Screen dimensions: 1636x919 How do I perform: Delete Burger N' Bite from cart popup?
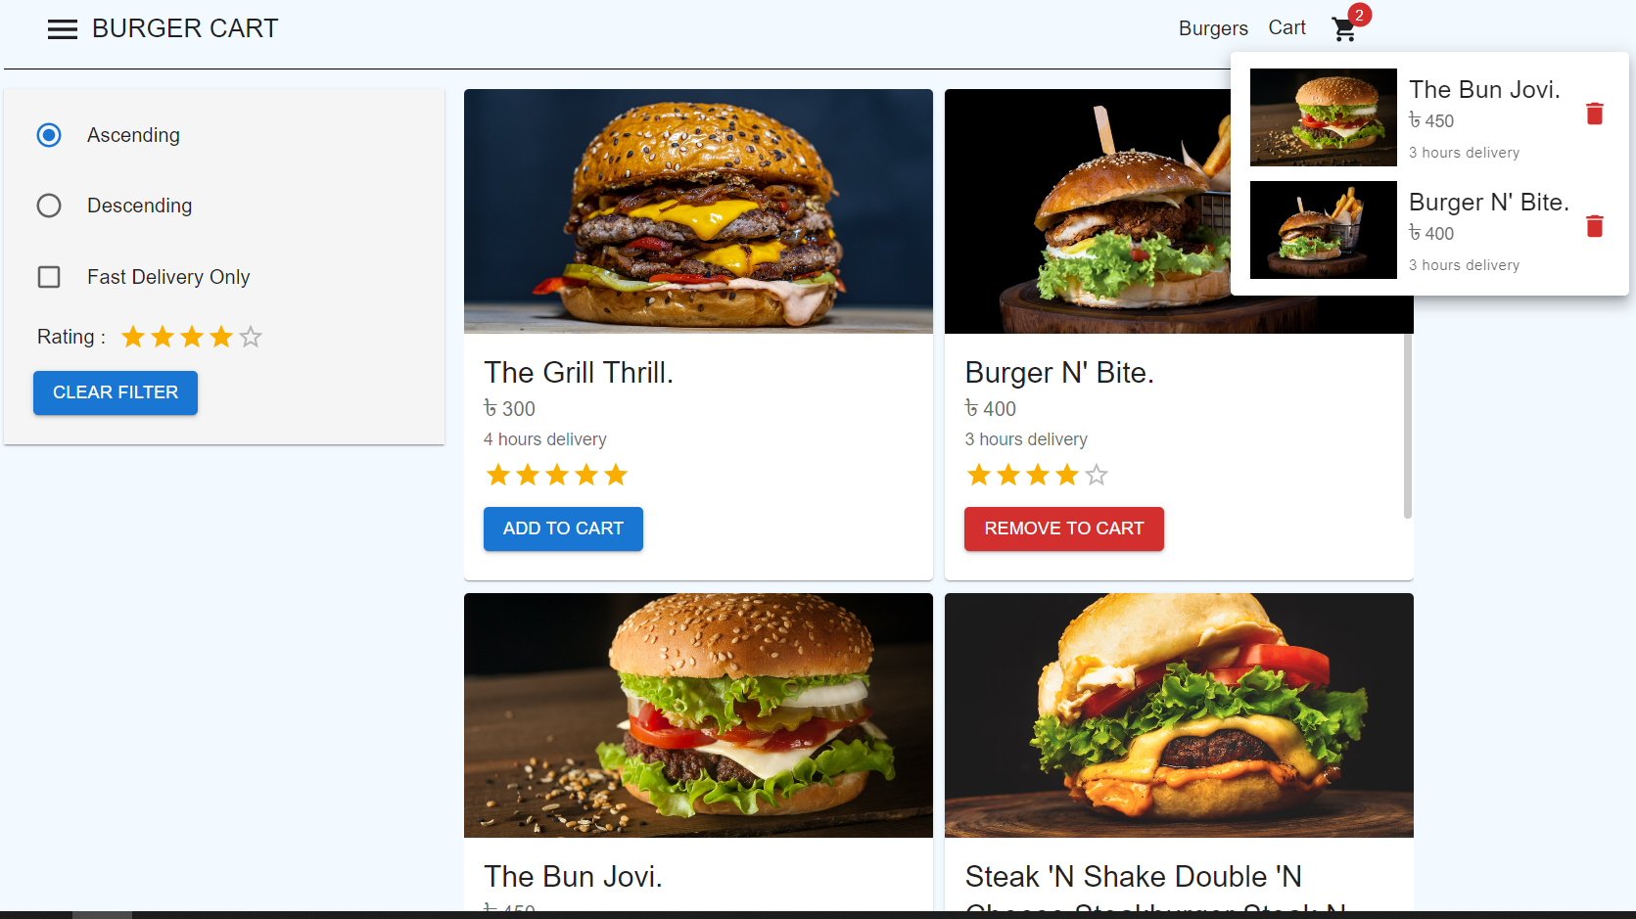(1594, 226)
